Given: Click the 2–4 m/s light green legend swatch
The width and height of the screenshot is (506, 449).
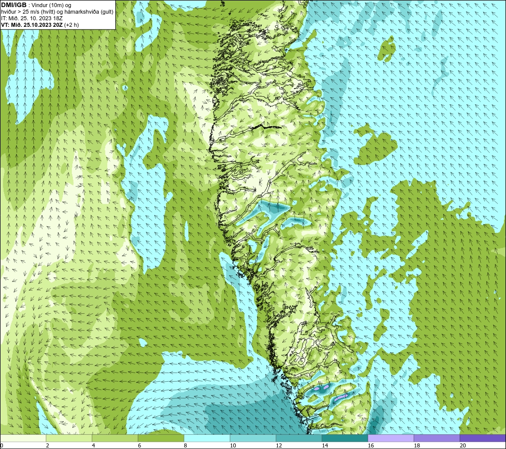Looking at the screenshot, I should coord(69,438).
